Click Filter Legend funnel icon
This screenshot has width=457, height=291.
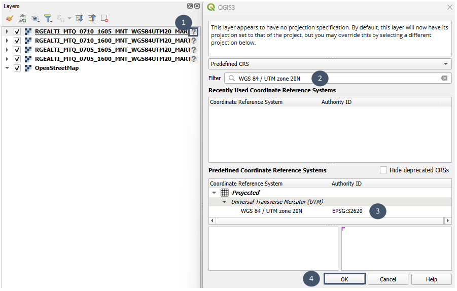(48, 18)
